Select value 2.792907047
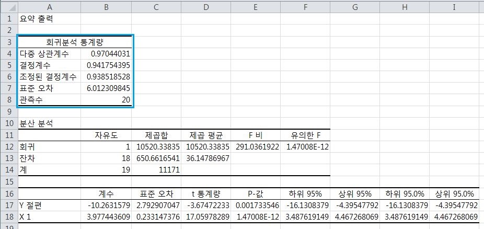Viewport: 484px width, 229px height. (x=156, y=205)
